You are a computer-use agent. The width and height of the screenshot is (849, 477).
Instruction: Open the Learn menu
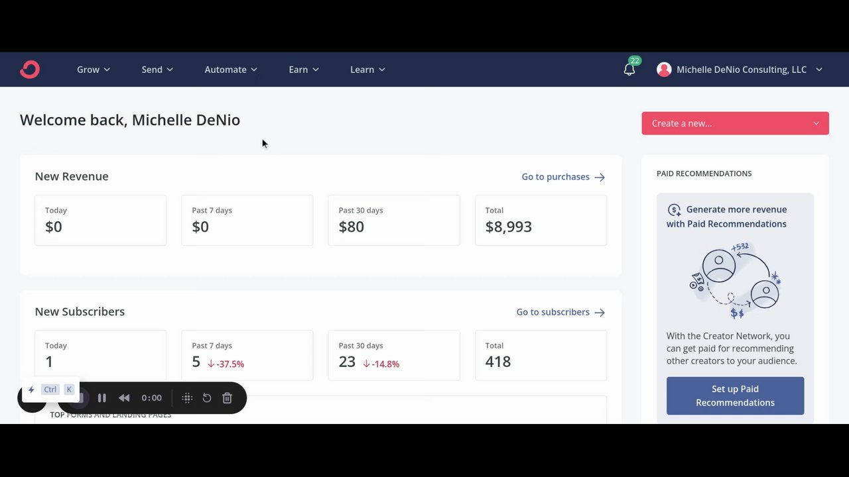tap(367, 70)
